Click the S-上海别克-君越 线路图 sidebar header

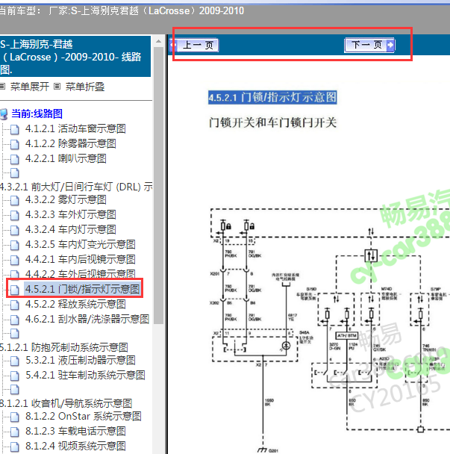75,57
